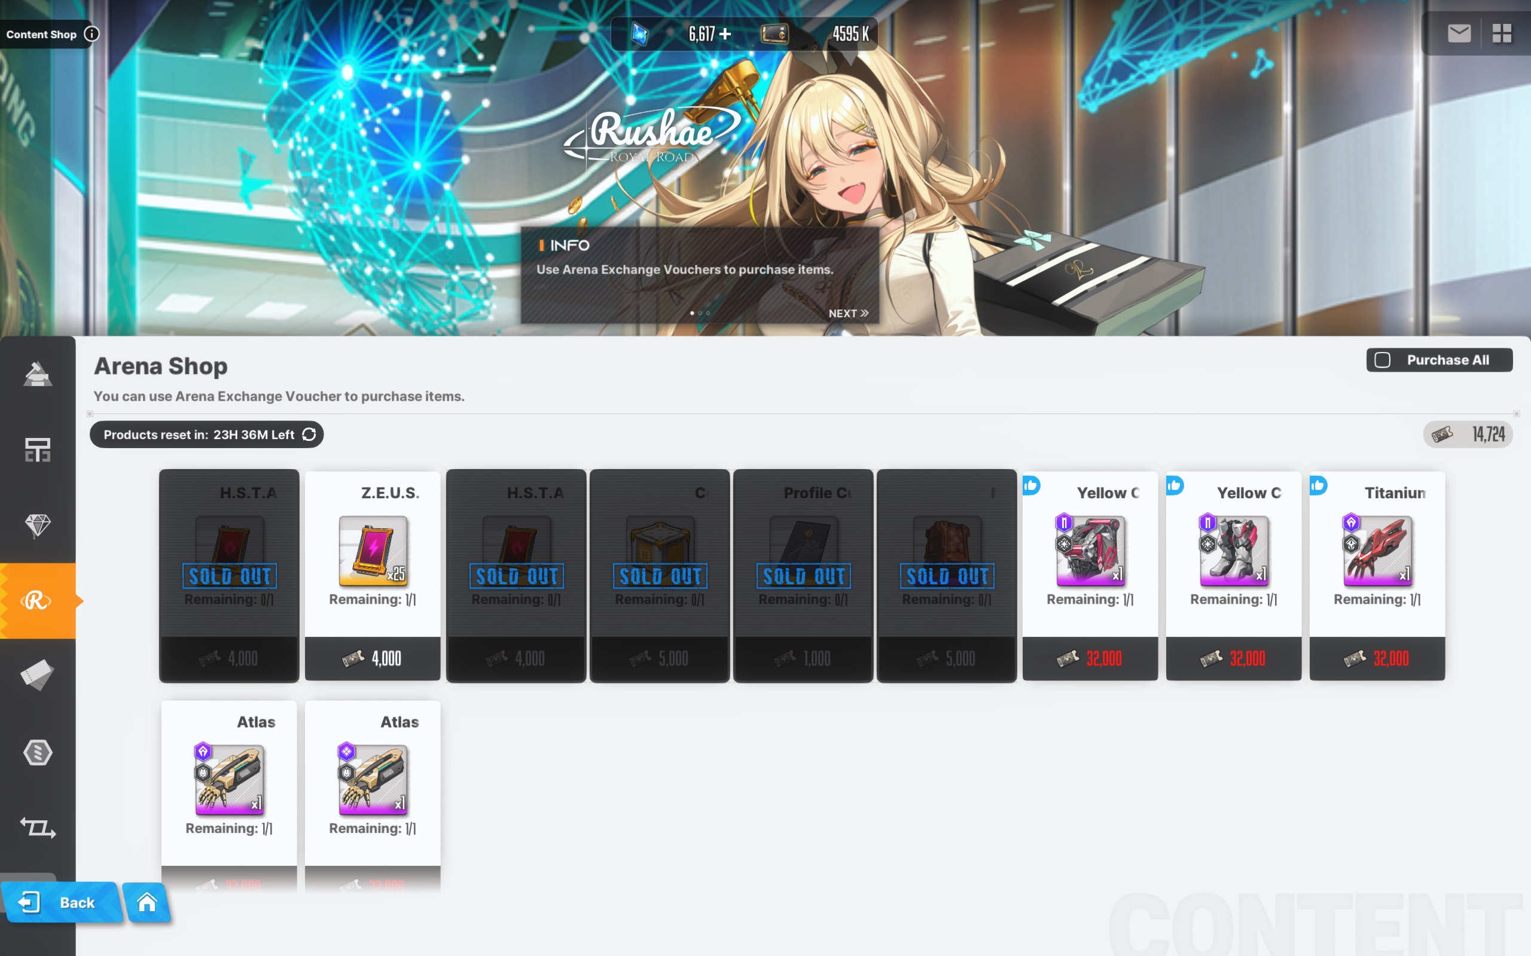
Task: Click the info box page dots
Action: [700, 313]
